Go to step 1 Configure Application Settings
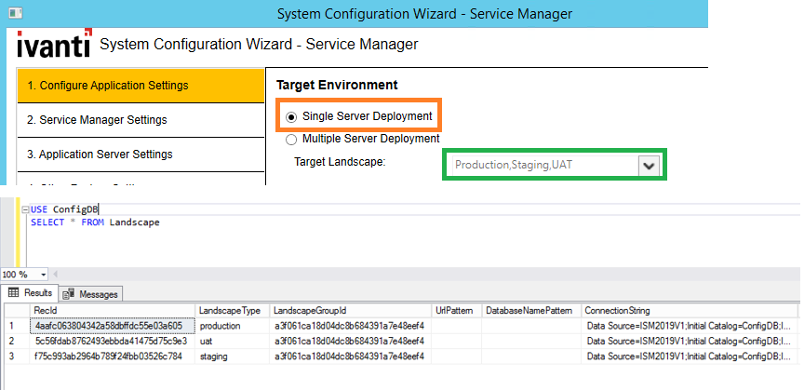The width and height of the screenshot is (804, 390). [140, 86]
